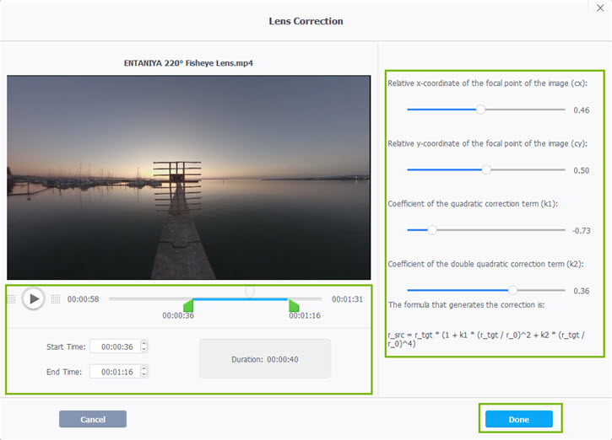Click the 'Relative x-coordinate of the focal point' label

[x=488, y=83]
